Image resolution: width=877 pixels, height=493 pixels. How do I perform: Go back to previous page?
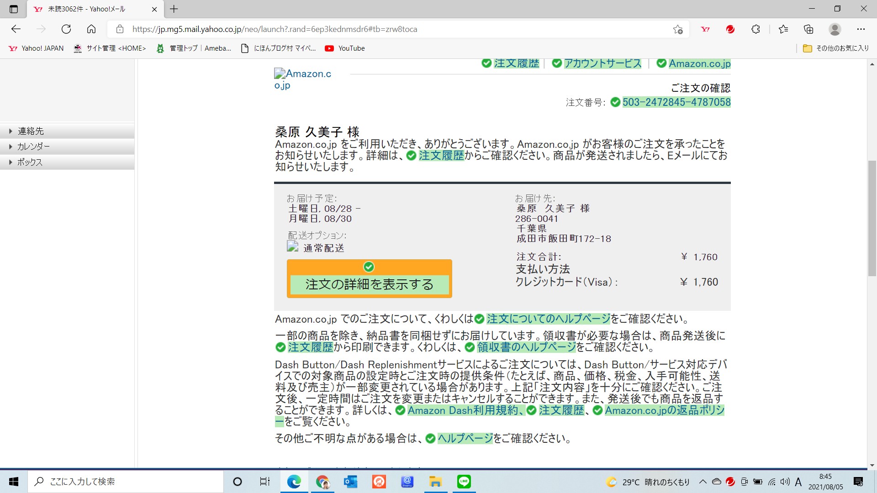[x=16, y=29]
